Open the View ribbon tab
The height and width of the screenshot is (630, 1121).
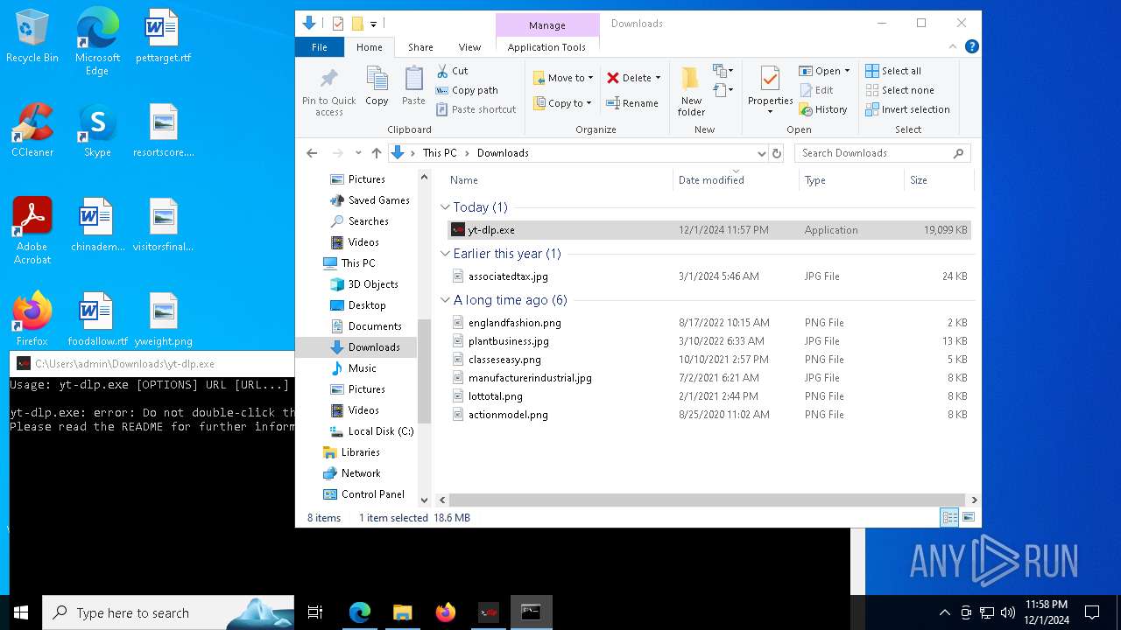click(469, 47)
